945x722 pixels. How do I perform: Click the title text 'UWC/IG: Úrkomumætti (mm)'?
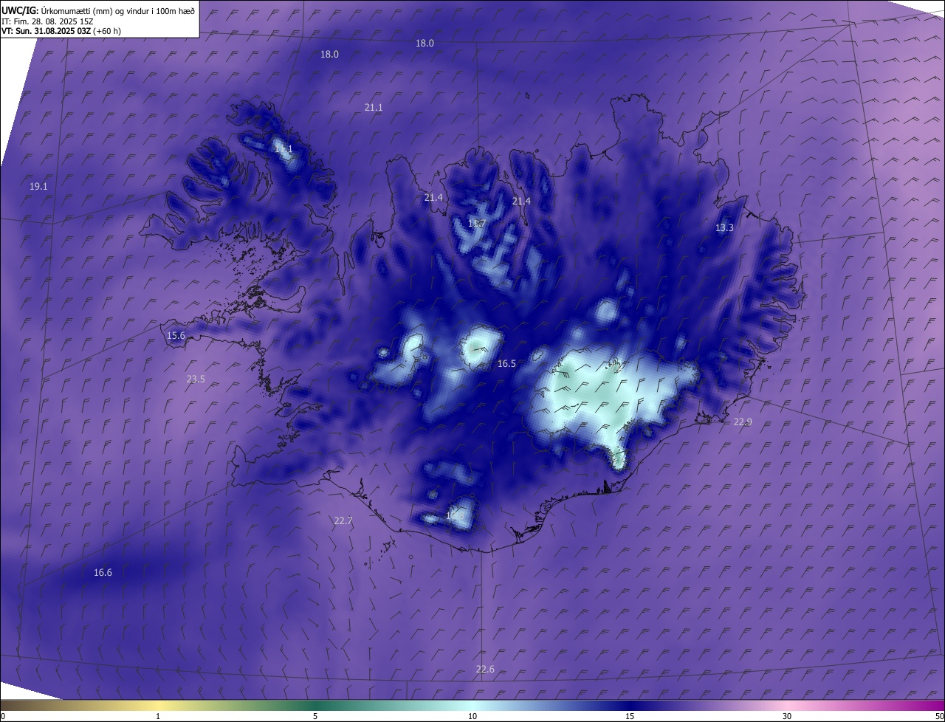[56, 10]
